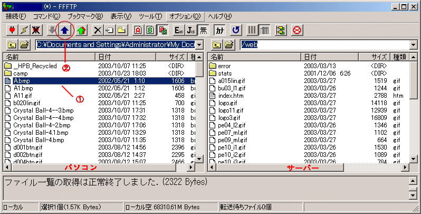Toggle half-width kana conversion button
Image resolution: width=421 pixels, height=214 pixels.
click(x=219, y=30)
